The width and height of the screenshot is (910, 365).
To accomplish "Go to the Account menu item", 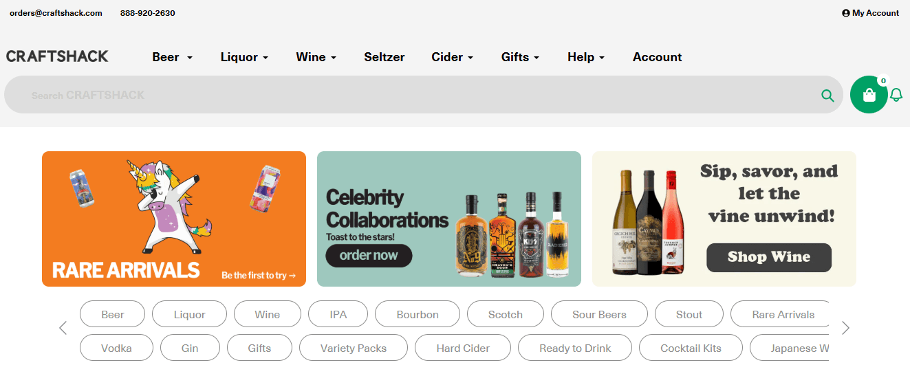I will click(x=658, y=57).
